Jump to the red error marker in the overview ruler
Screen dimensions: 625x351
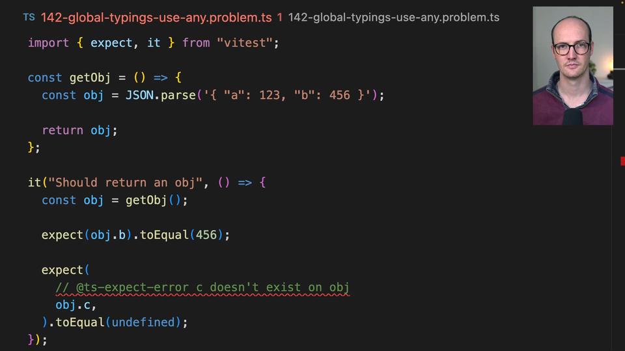pos(622,161)
